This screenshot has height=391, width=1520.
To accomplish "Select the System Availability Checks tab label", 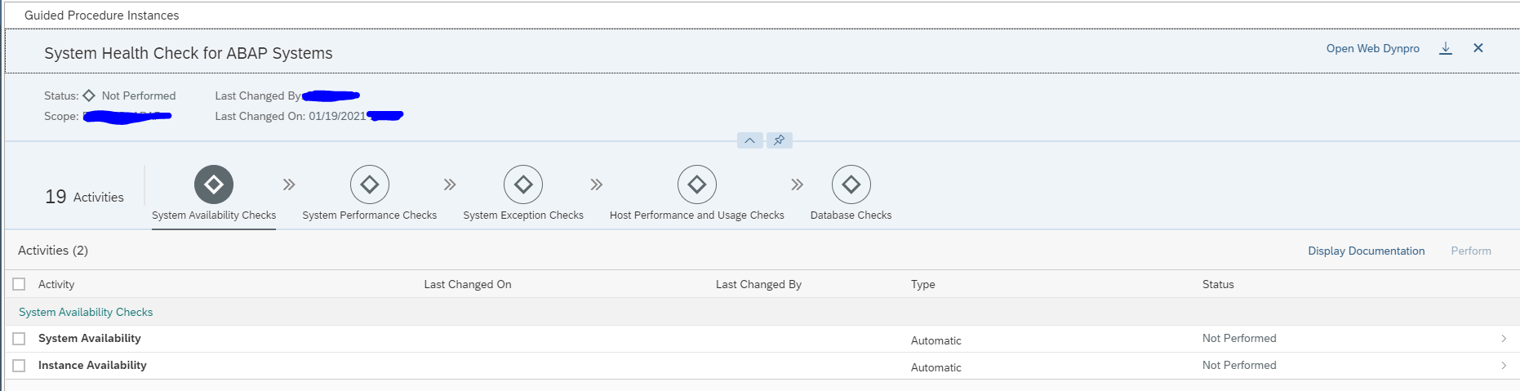I will click(214, 215).
